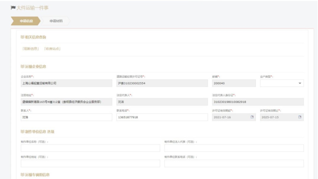Screen dimensions: 318x179
Task: Click the 运输企业信息 section icon
Action: (x=22, y=67)
